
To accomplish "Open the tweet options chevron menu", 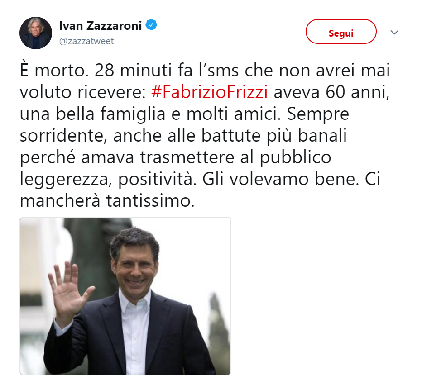I will [394, 33].
